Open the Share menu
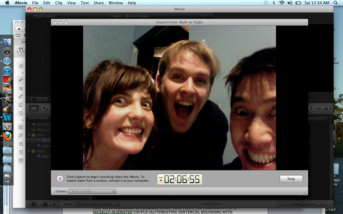Viewport: 343px width, 214px height. [99, 3]
